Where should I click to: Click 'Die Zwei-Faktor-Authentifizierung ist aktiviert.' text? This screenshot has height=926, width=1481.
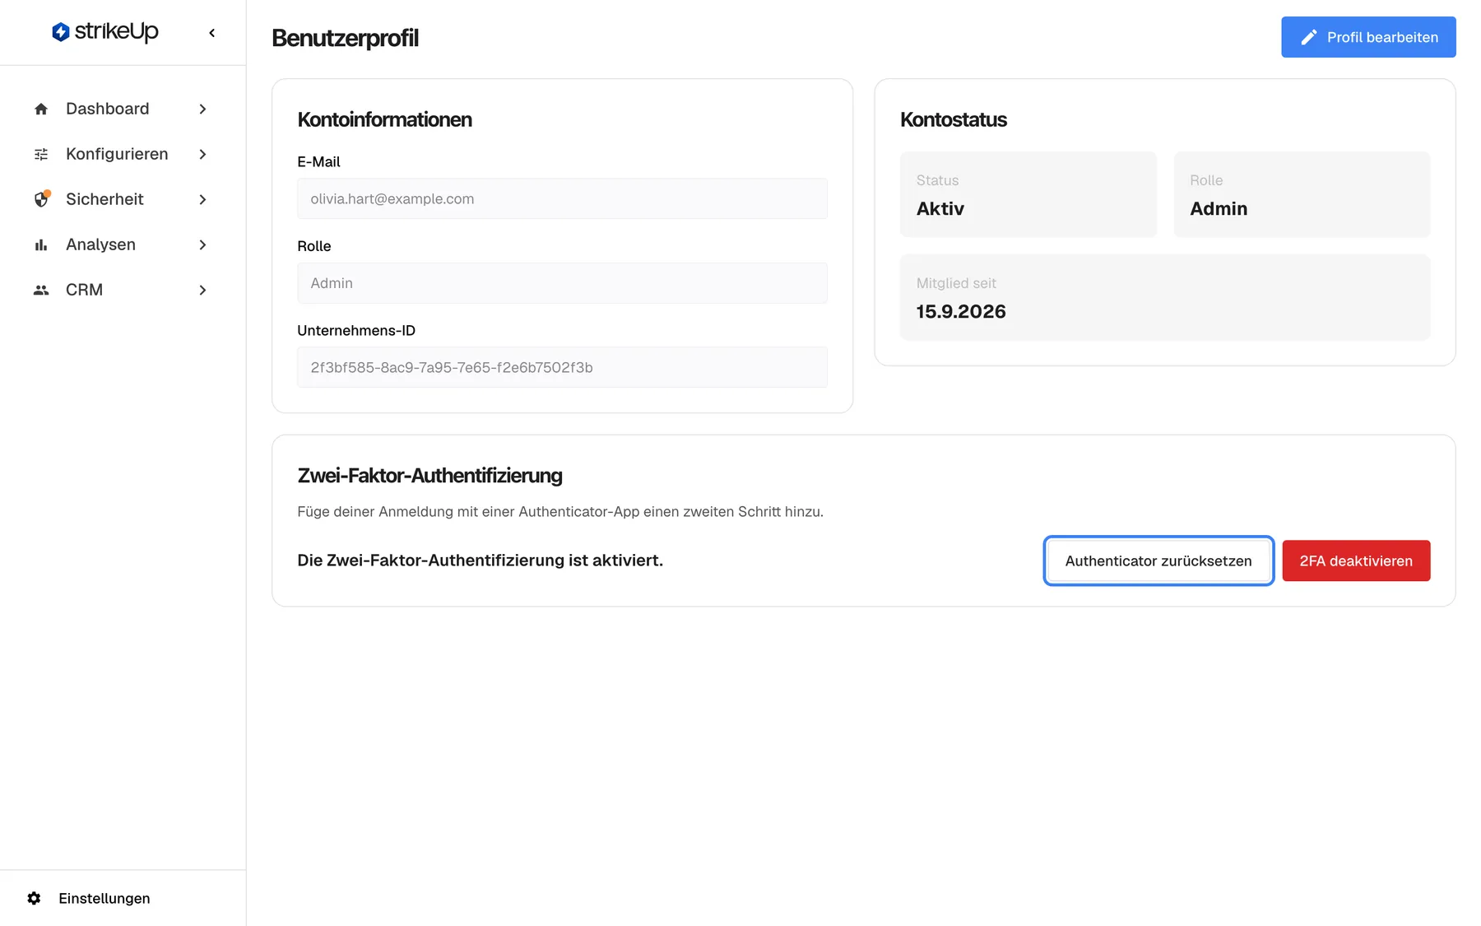(480, 560)
